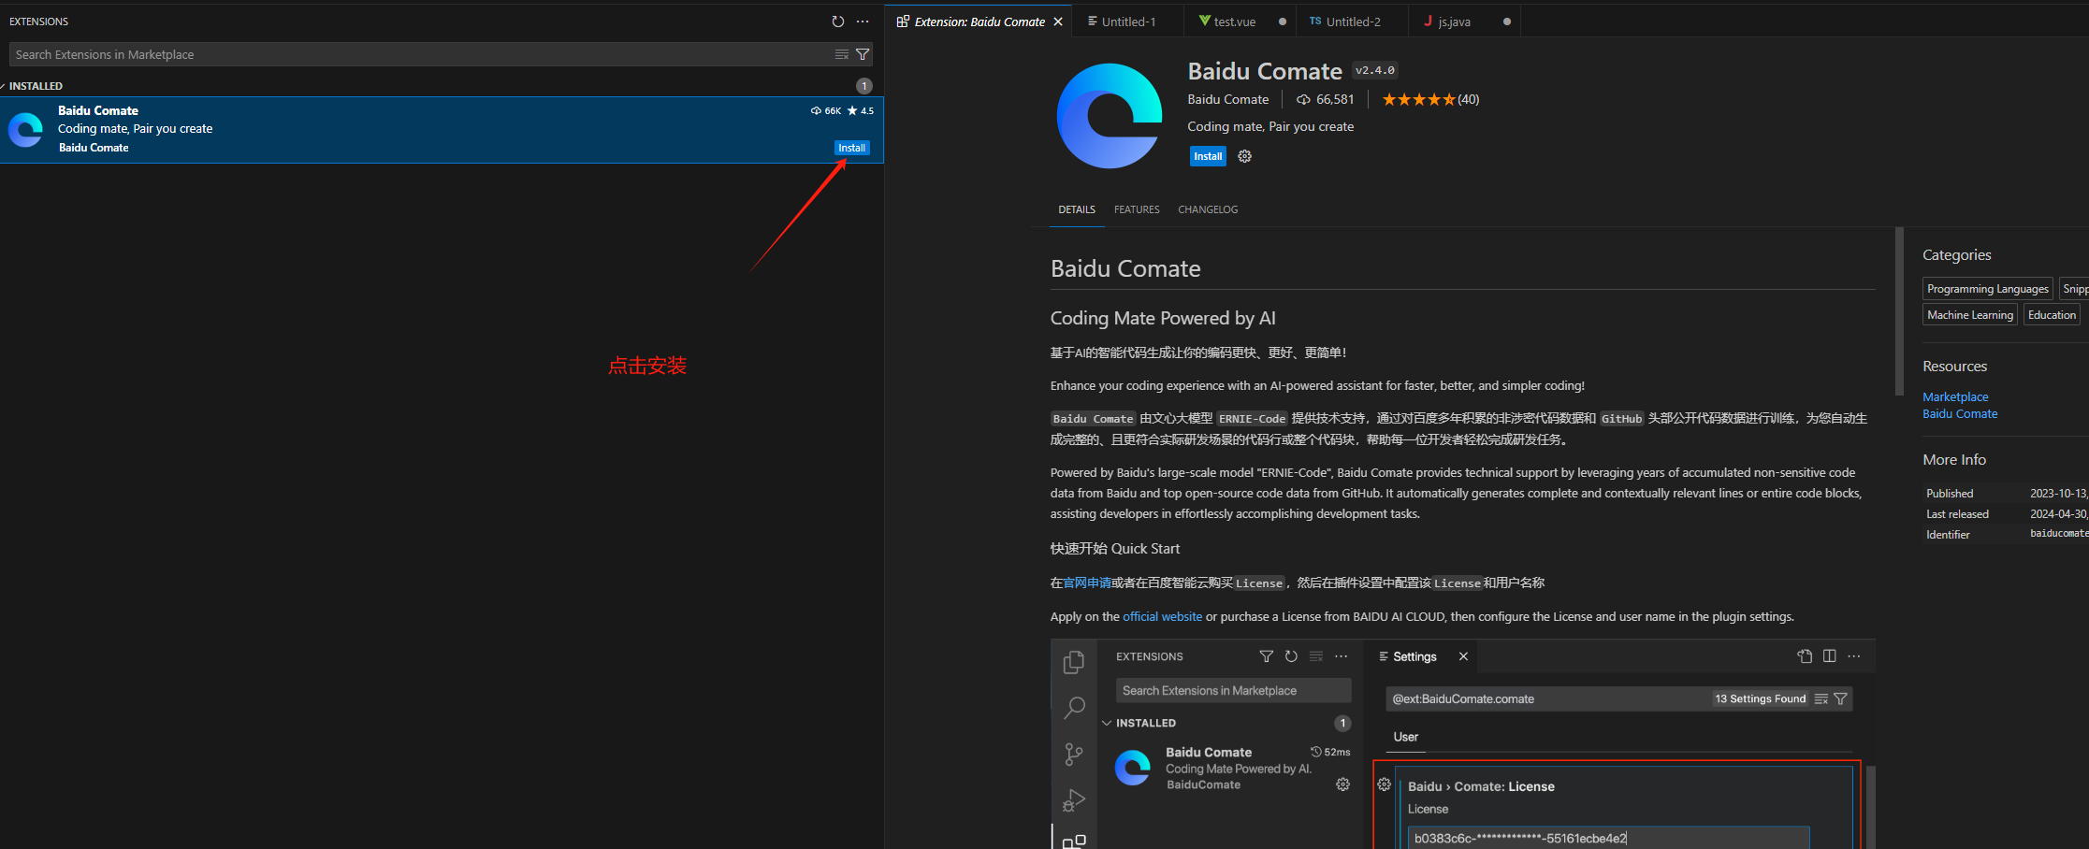Open publisher Baidu Comate link in header
This screenshot has height=849, width=2089.
tap(1227, 99)
